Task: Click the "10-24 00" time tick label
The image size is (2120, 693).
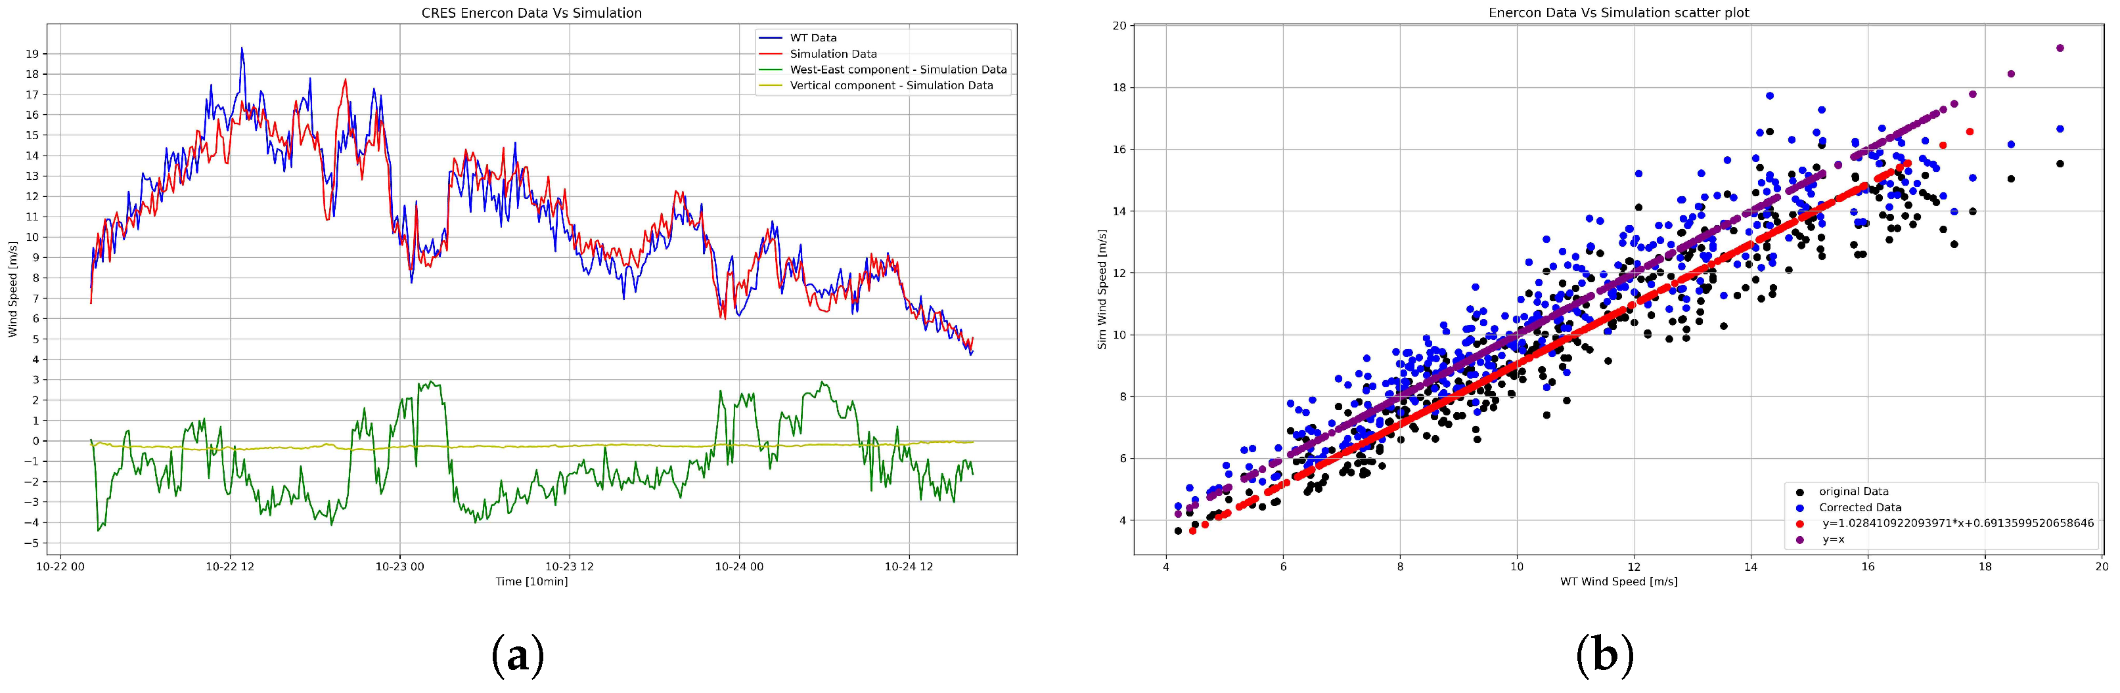Action: point(739,566)
